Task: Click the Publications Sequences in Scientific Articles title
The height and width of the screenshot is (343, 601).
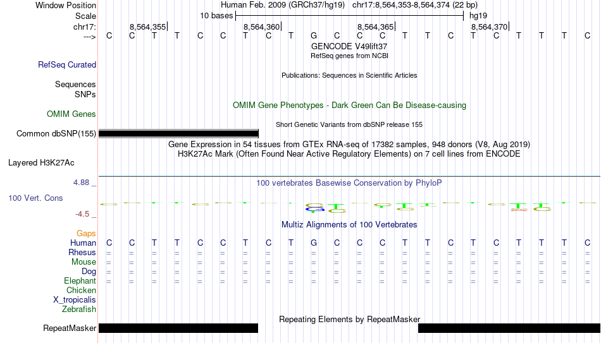Action: coord(349,75)
